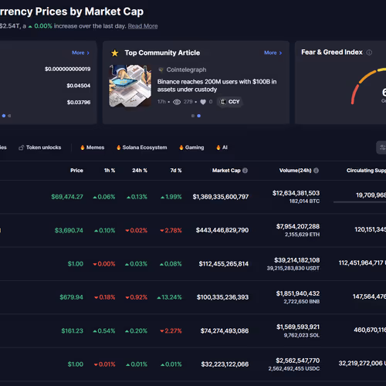Viewport: 386px width, 386px height.
Task: Open the AI category tab
Action: coord(222,147)
